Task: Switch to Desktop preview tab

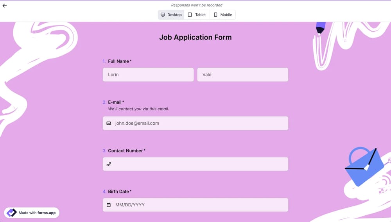Action: [x=171, y=15]
